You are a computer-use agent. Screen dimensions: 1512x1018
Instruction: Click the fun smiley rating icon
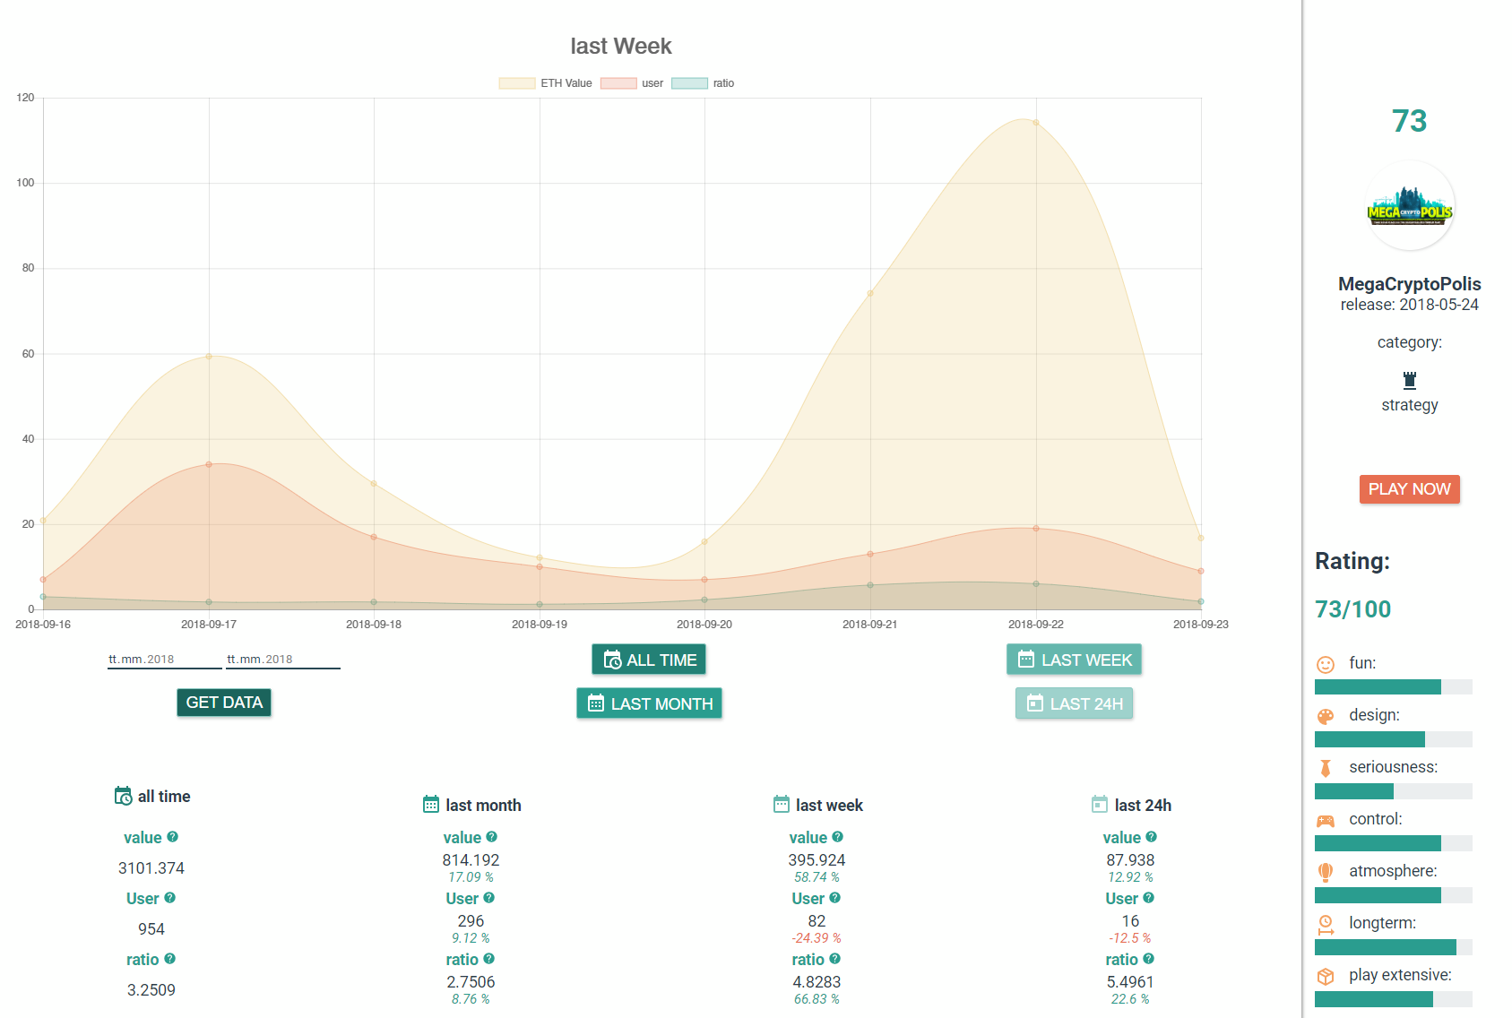click(1326, 664)
